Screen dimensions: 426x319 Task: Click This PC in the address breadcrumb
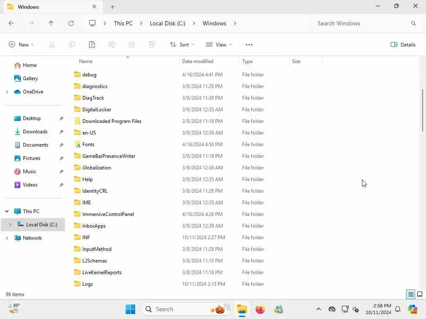pos(123,23)
